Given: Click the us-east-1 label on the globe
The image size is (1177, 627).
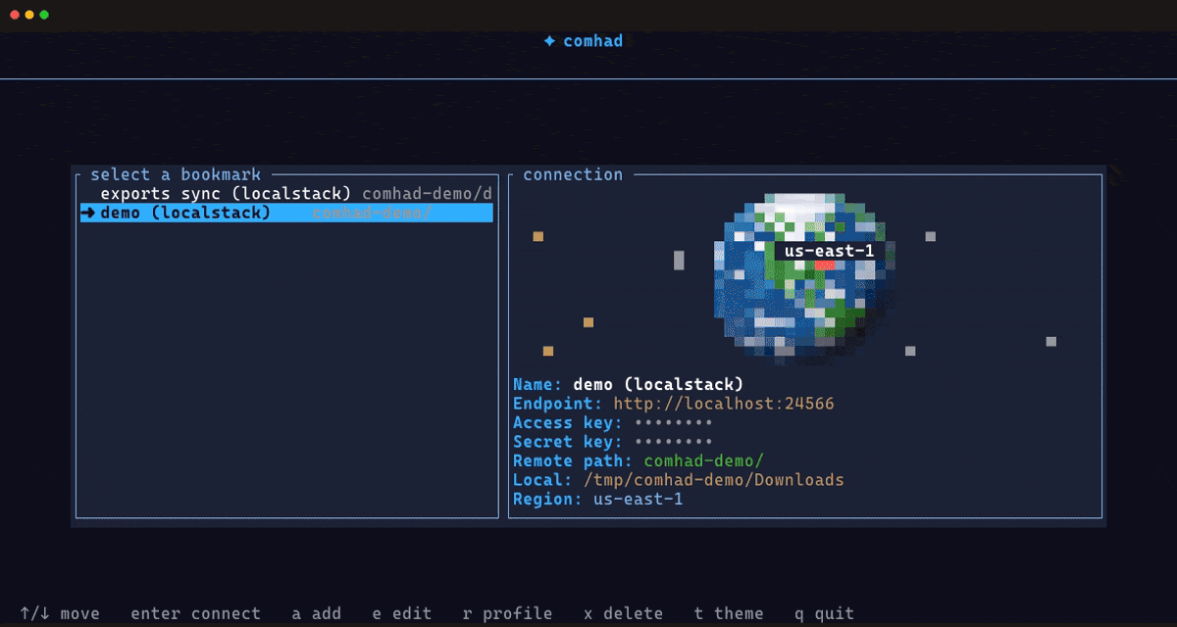Looking at the screenshot, I should click(829, 251).
